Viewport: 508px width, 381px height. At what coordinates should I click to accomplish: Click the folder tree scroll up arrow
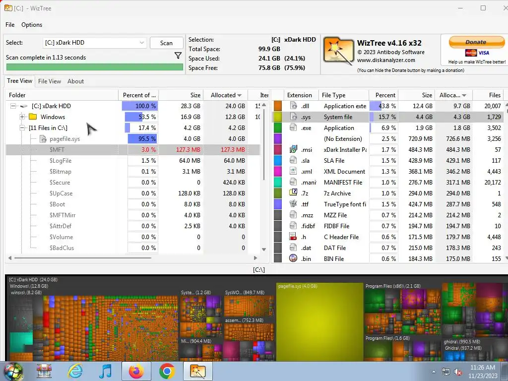coord(264,105)
